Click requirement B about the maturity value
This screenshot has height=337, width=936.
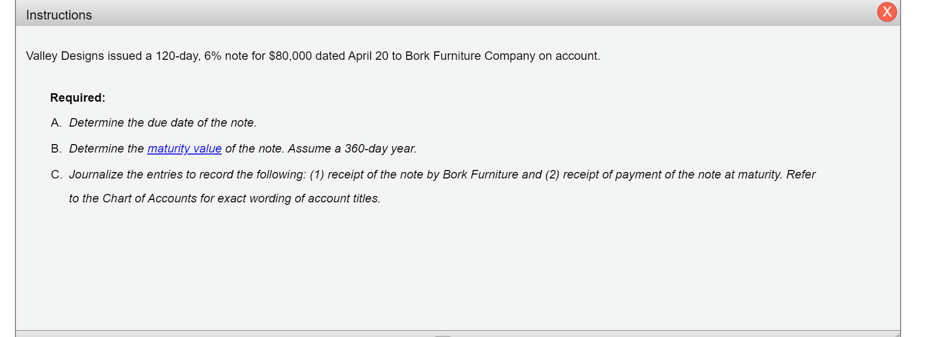pos(234,149)
